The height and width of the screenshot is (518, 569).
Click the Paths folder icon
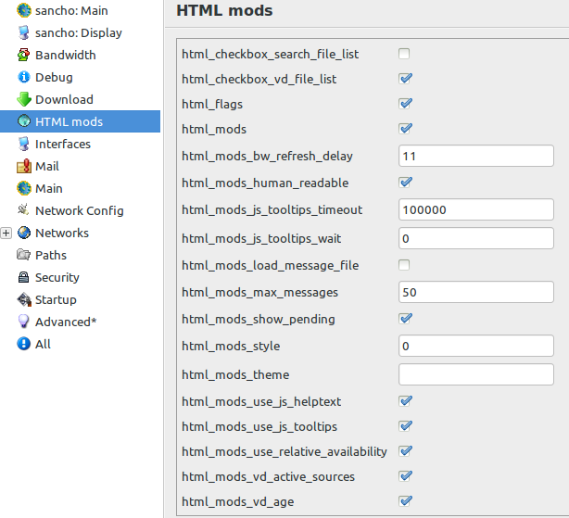[23, 255]
